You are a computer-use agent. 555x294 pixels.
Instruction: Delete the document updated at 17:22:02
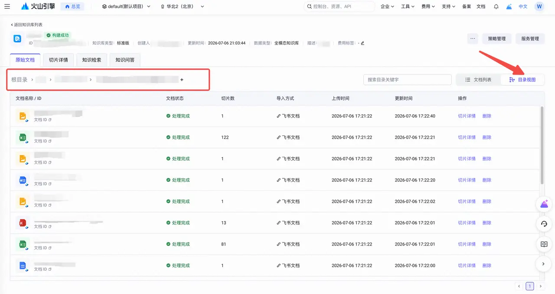[x=487, y=201]
